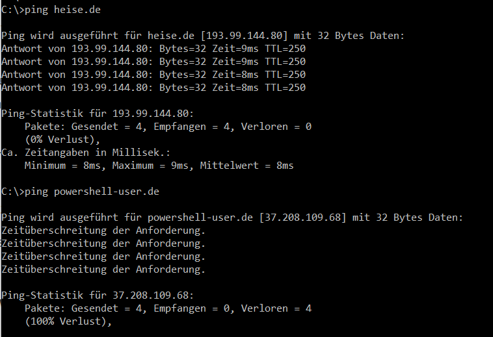Click the 'Mittelwert = 8ms' value
Viewport: 493px width, 337px height.
pos(246,166)
